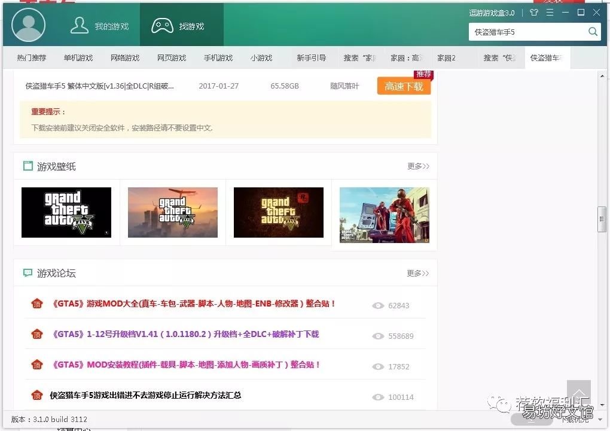Click the file size 65.58GB
Screen dimensions: 610x431
tap(285, 86)
